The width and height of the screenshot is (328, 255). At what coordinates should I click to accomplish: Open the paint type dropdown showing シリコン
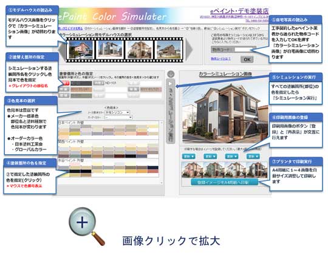click(117, 112)
